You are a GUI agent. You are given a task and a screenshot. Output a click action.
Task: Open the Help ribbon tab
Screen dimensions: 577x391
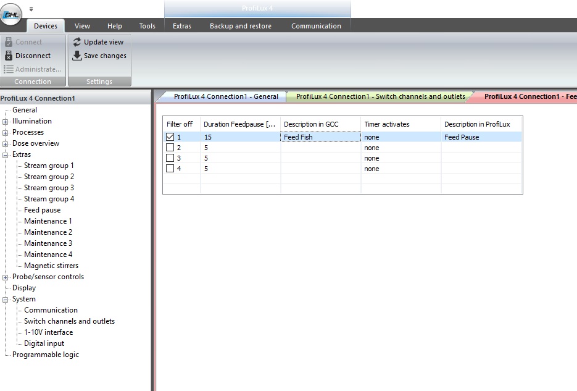point(114,26)
